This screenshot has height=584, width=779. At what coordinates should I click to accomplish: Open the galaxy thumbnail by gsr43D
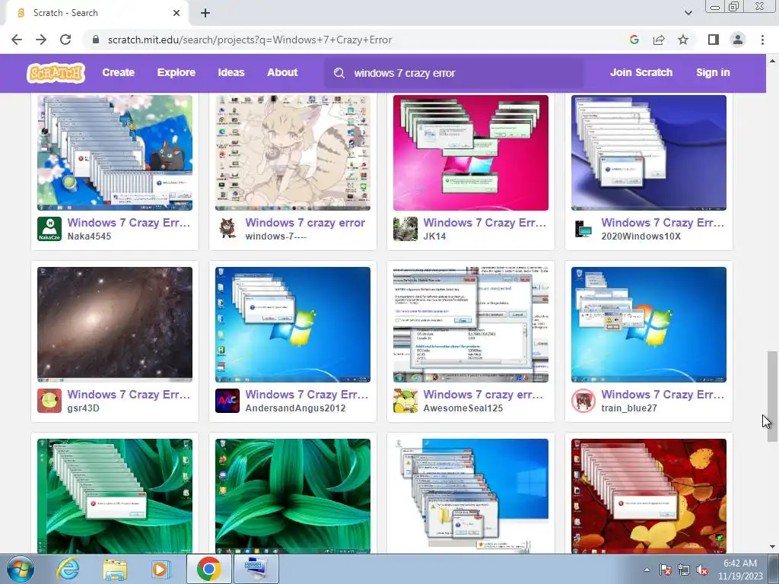point(115,324)
